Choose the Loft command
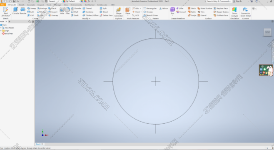274x150 pixels. (x=31, y=12)
